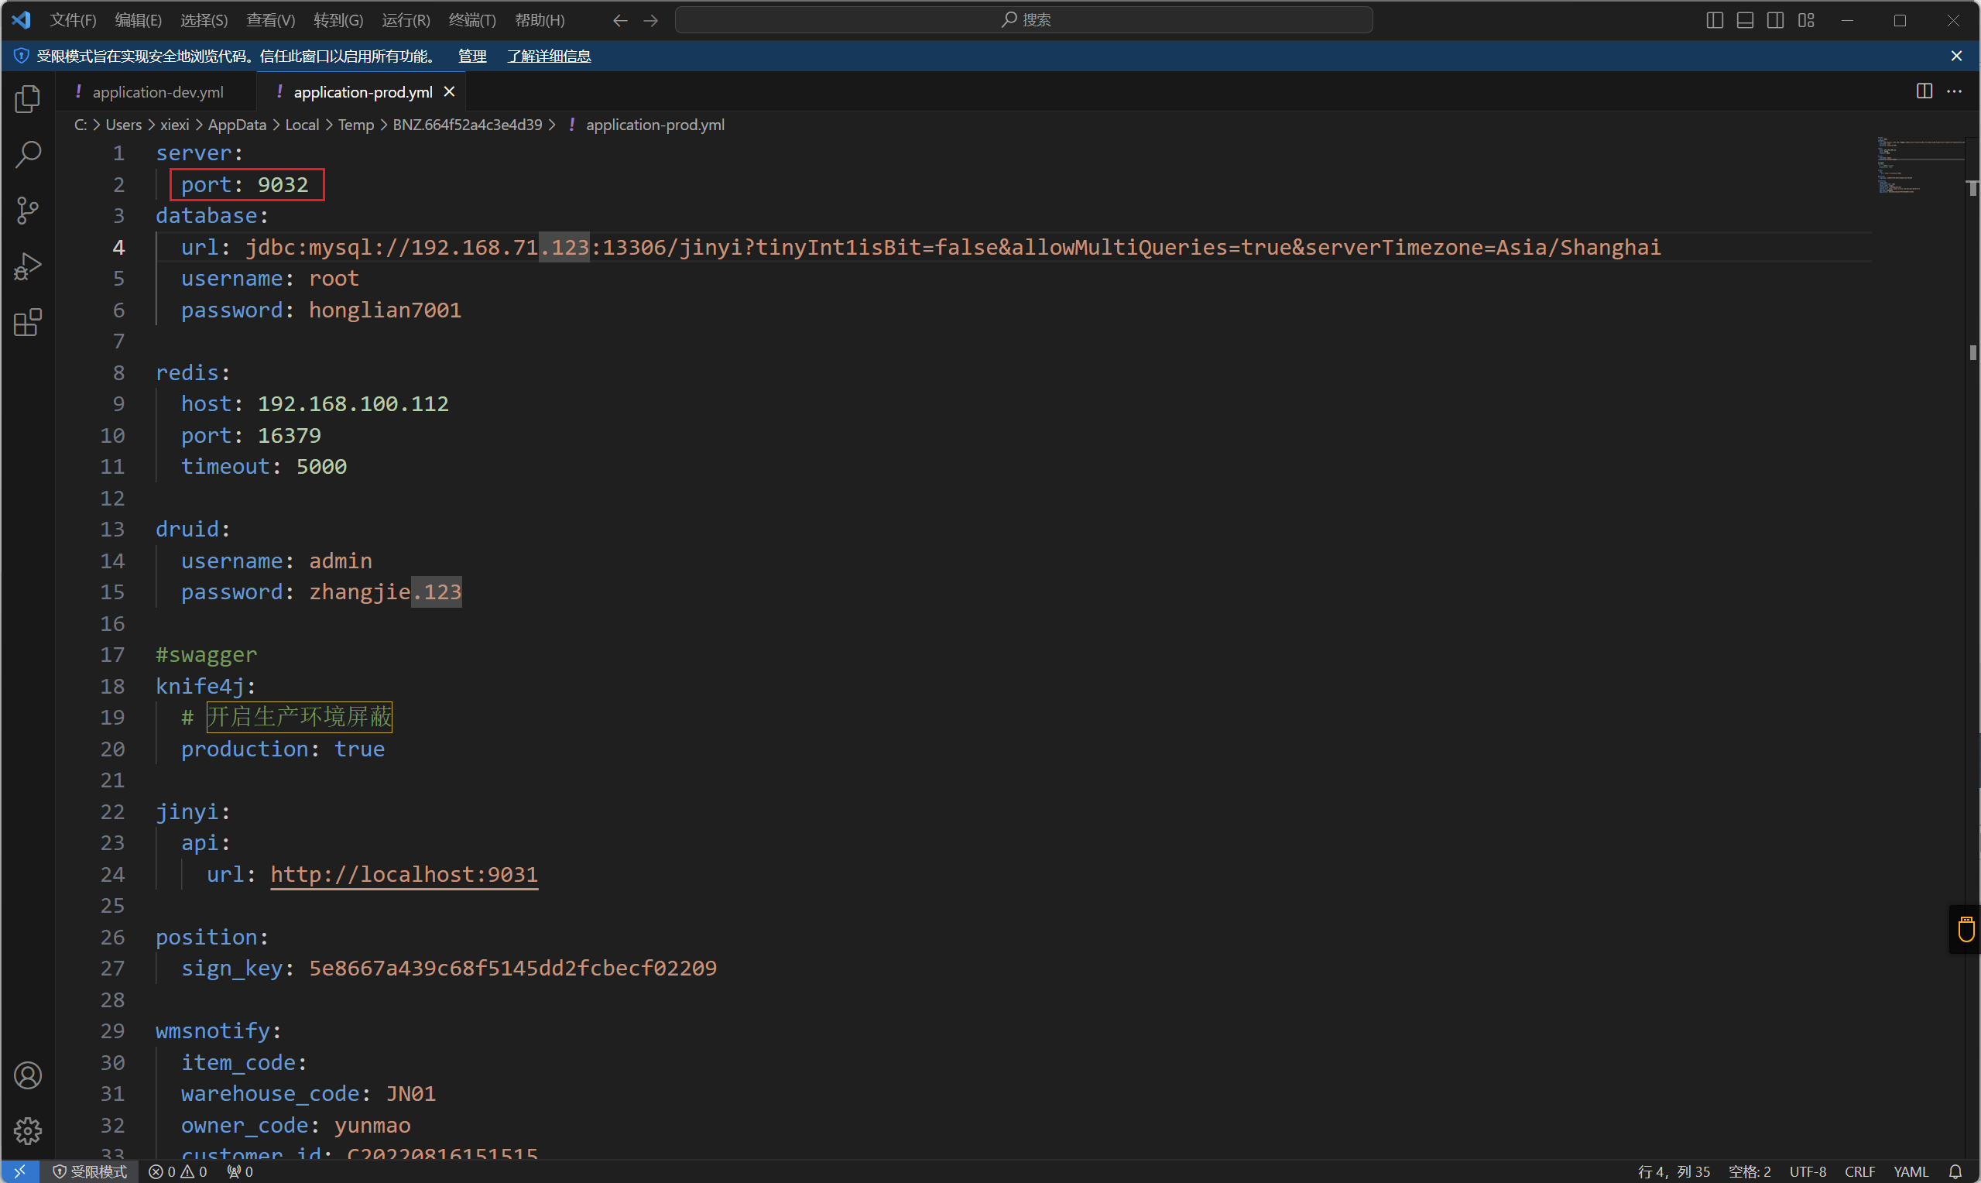Open the 查看(V) menu

coord(270,20)
